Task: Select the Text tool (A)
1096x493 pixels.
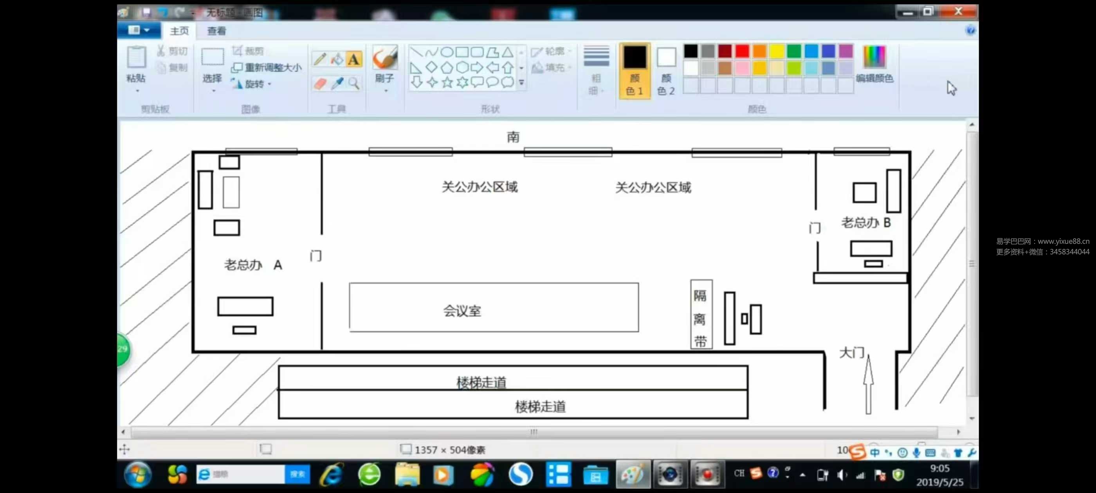Action: pos(353,59)
